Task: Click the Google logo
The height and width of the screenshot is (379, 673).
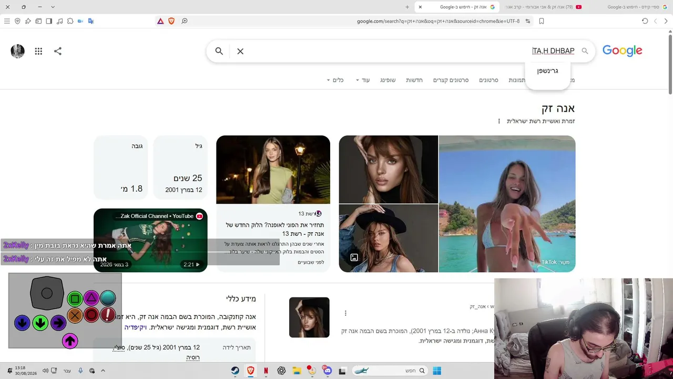Action: (x=622, y=51)
